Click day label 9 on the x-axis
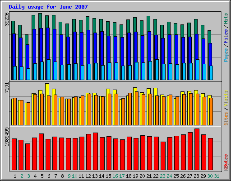 point(69,176)
